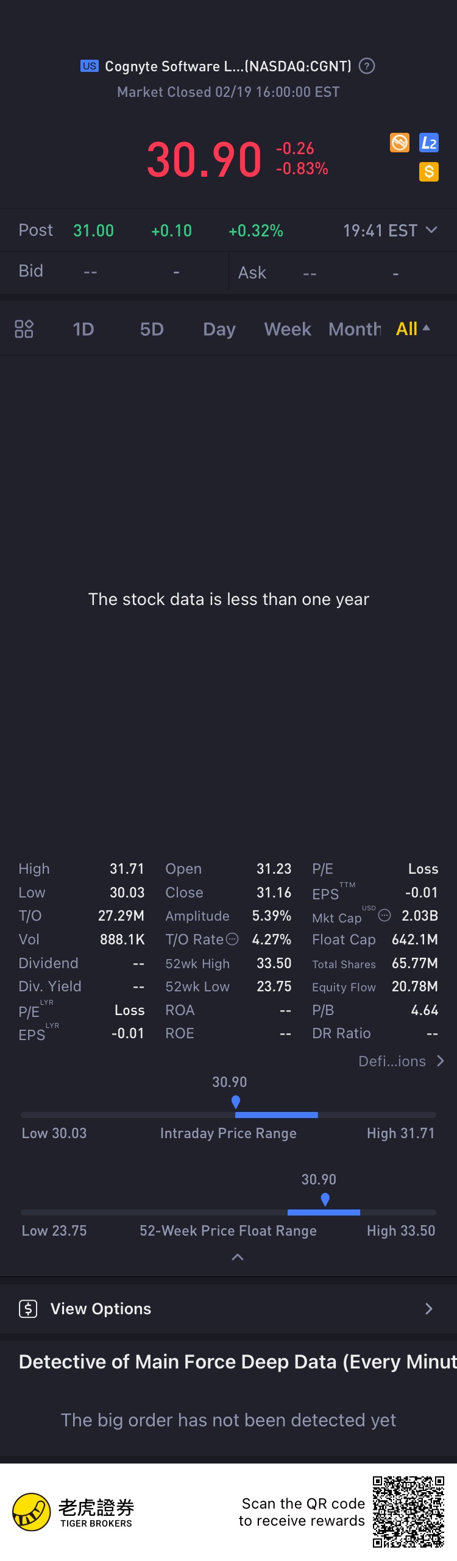The width and height of the screenshot is (457, 1561).
Task: Expand the post-market 19:41 EST dropdown
Action: pos(431,230)
